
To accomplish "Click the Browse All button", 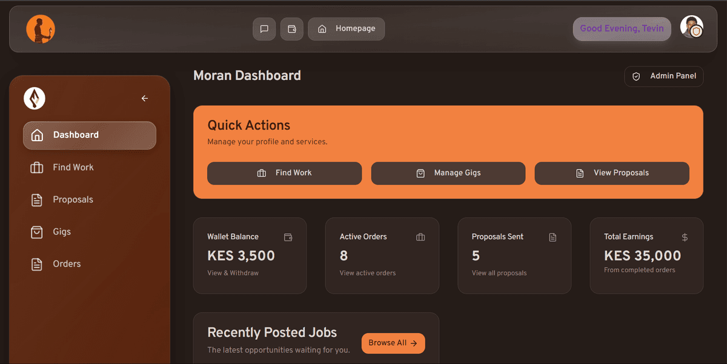I will click(x=393, y=343).
